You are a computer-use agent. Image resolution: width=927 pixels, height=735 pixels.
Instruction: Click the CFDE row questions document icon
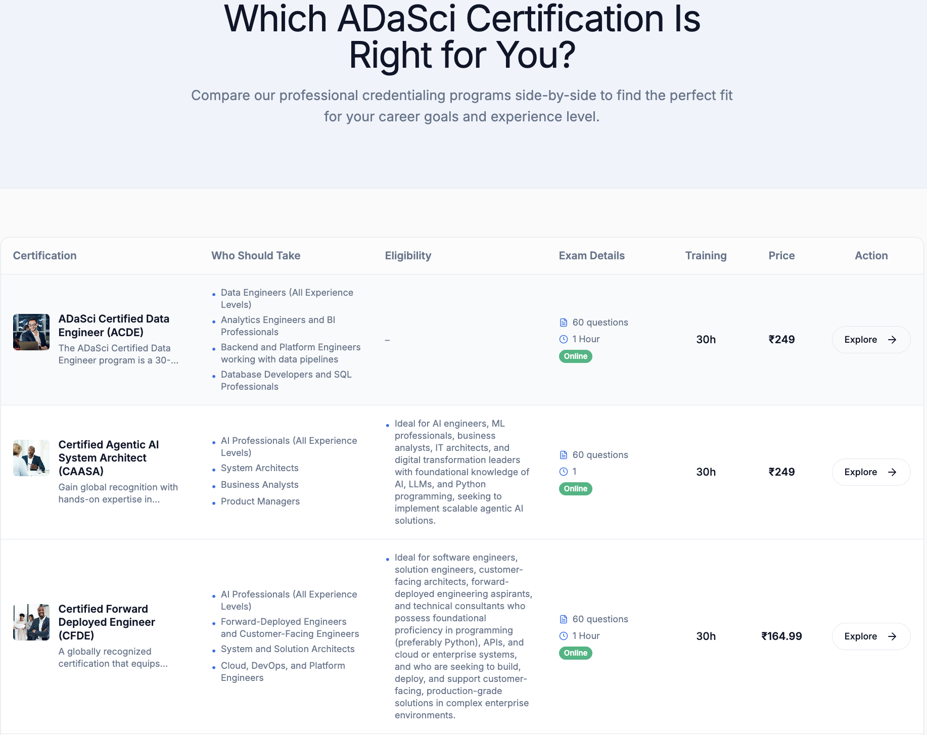[x=564, y=619]
